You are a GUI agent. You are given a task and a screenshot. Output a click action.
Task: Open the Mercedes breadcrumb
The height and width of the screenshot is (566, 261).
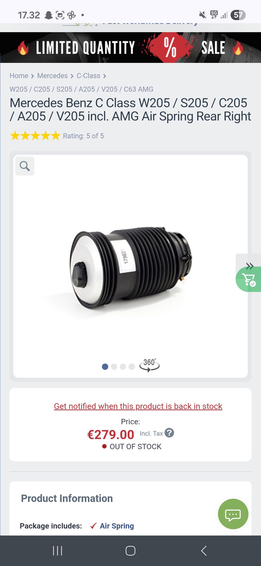(52, 76)
